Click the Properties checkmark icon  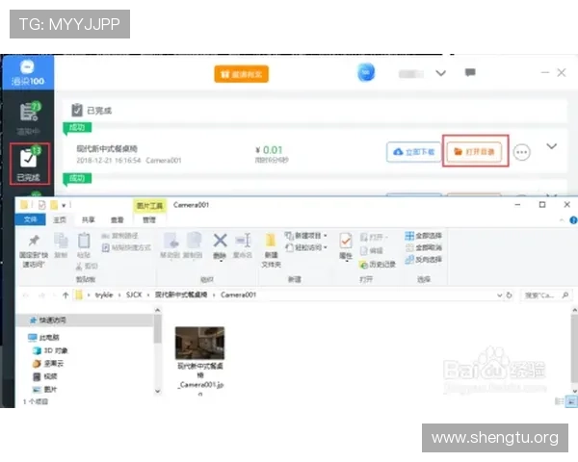346,242
